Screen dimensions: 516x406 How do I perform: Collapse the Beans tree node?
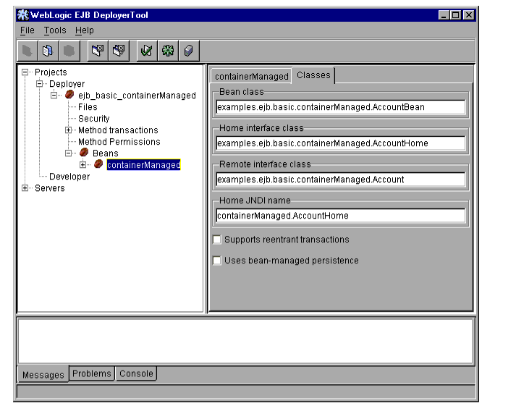click(x=69, y=153)
